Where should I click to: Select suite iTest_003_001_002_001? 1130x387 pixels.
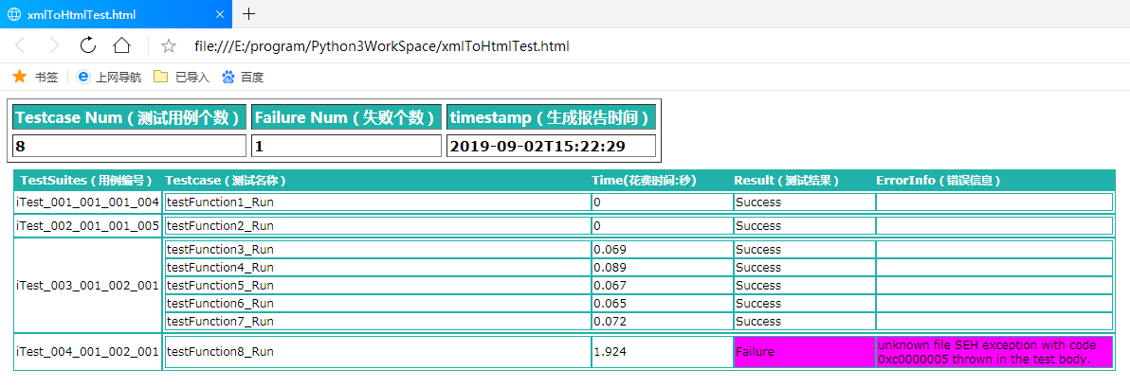(x=88, y=286)
